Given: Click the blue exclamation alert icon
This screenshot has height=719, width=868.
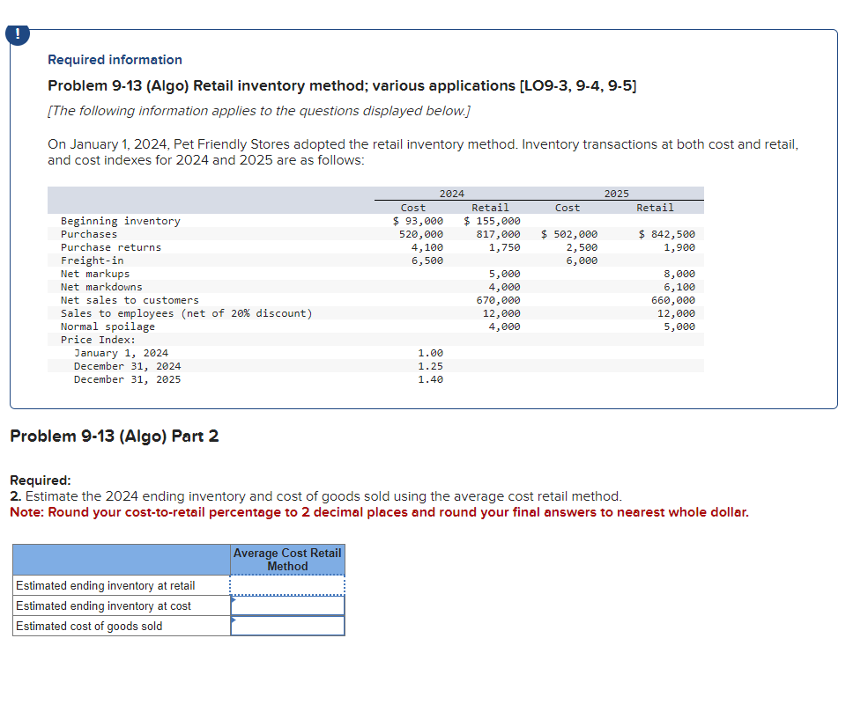Looking at the screenshot, I should tap(18, 35).
